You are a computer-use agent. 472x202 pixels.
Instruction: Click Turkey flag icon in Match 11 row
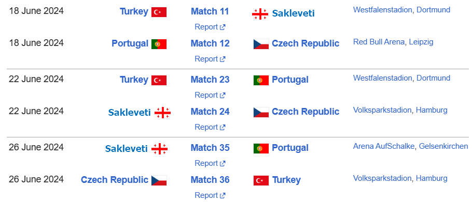click(159, 12)
